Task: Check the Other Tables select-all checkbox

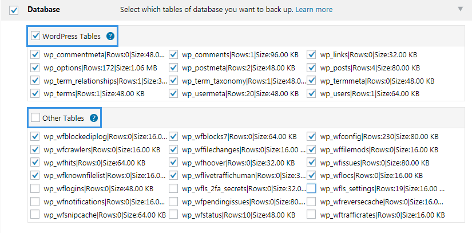Action: (x=35, y=118)
